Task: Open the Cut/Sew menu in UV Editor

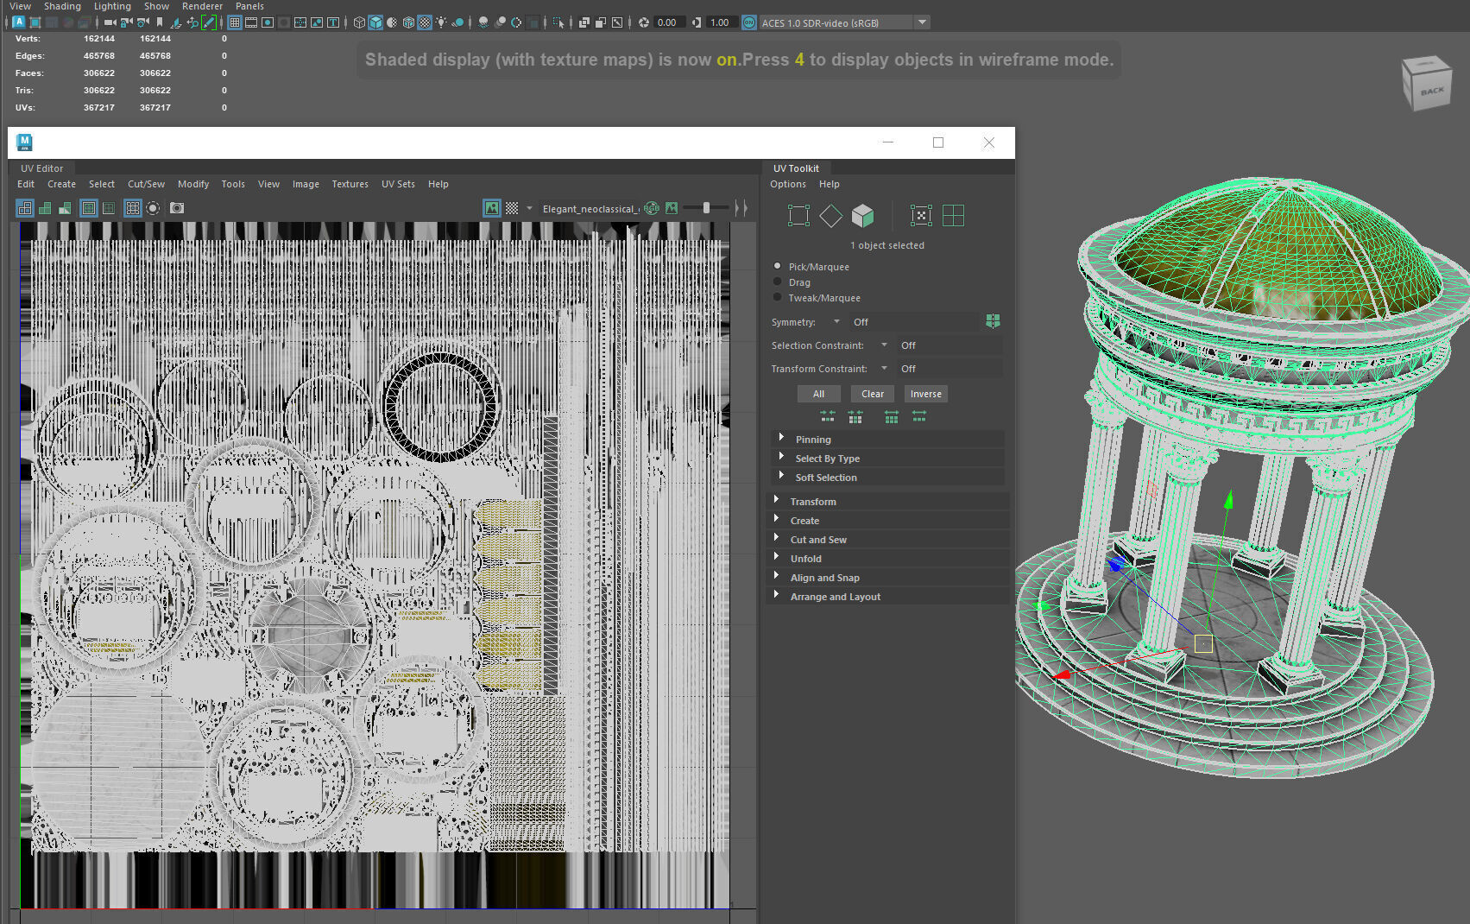Action: [x=146, y=184]
